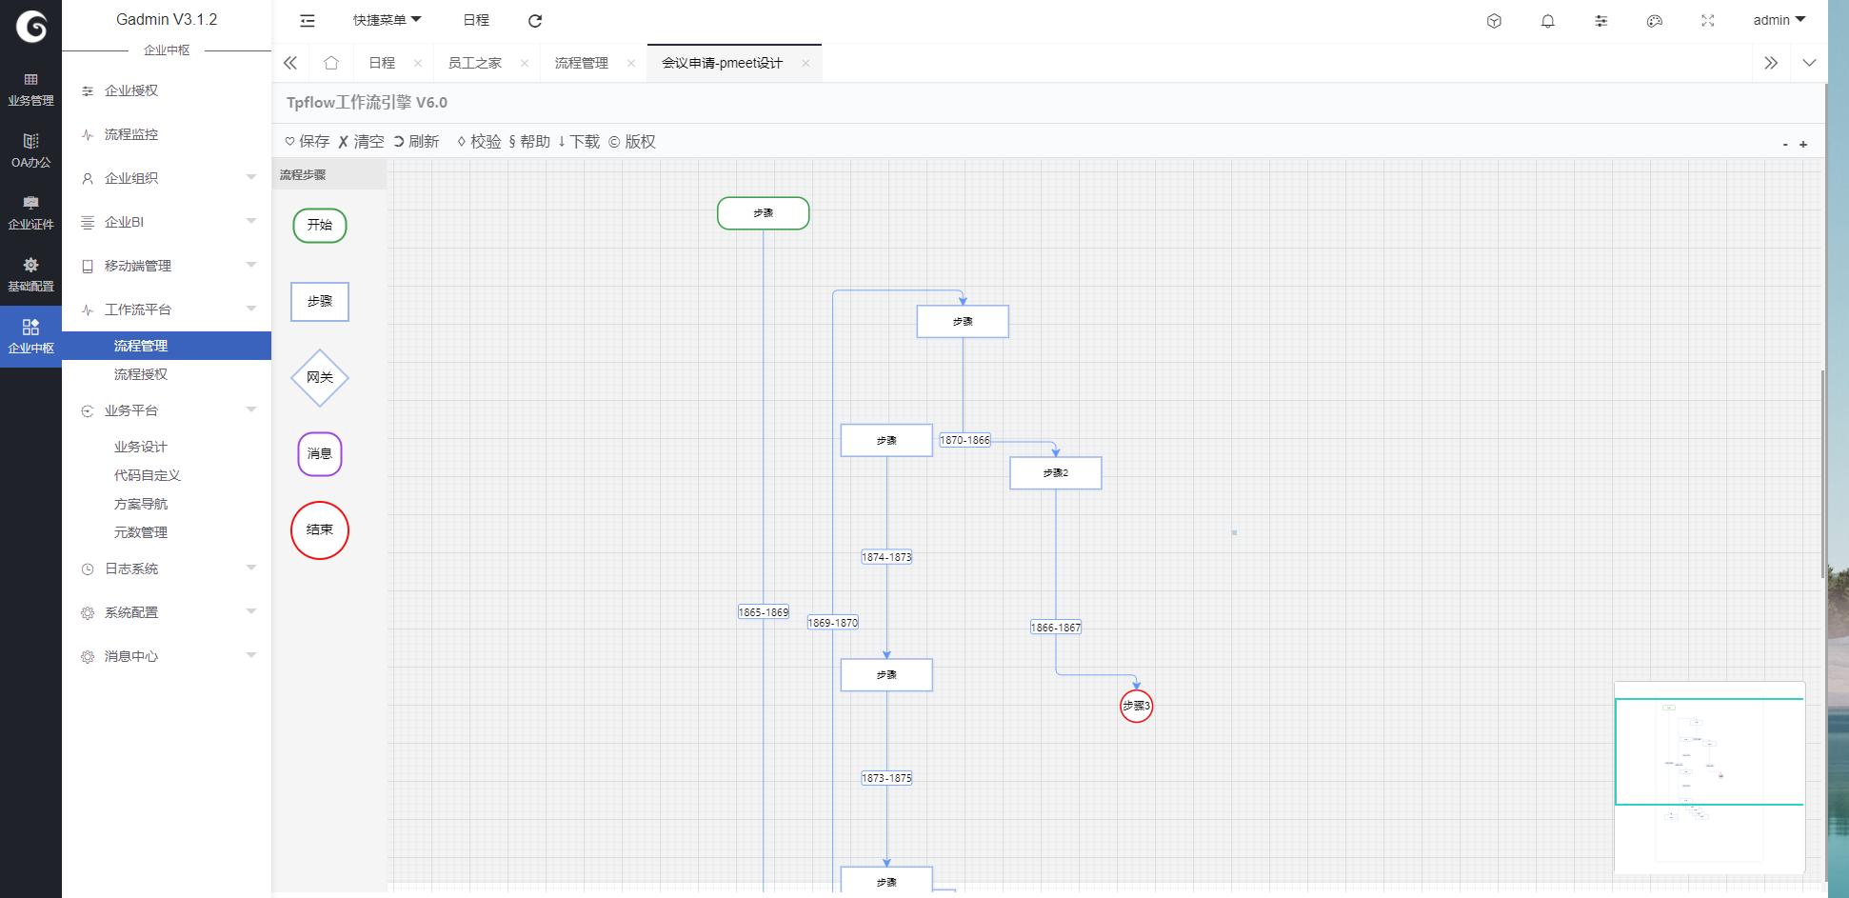This screenshot has width=1849, height=898.
Task: Open 流程授权 in the sidebar
Action: 141,374
